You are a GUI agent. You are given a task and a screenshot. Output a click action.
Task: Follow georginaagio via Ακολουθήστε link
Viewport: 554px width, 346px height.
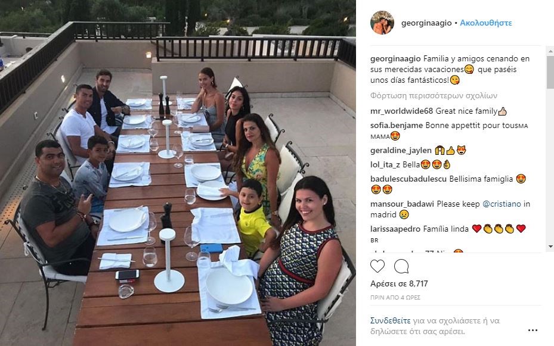tap(486, 23)
